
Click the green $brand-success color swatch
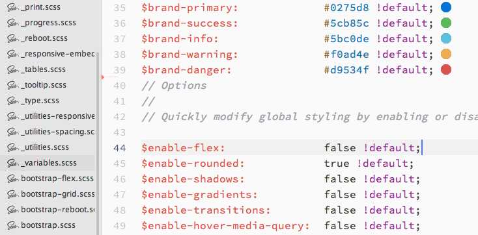446,23
